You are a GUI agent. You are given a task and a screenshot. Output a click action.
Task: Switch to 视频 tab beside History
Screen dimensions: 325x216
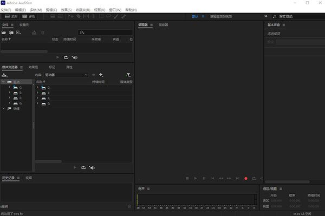click(29, 178)
